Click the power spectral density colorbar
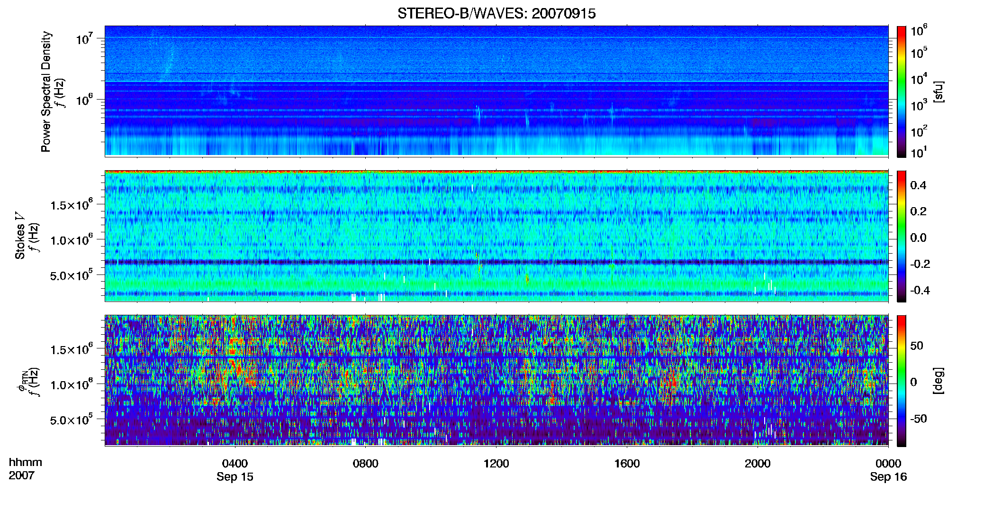Screen dimensions: 993x512 (x=902, y=91)
